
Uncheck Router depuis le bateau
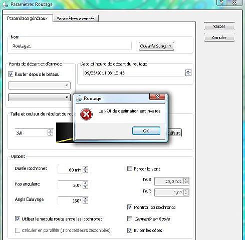11,74
